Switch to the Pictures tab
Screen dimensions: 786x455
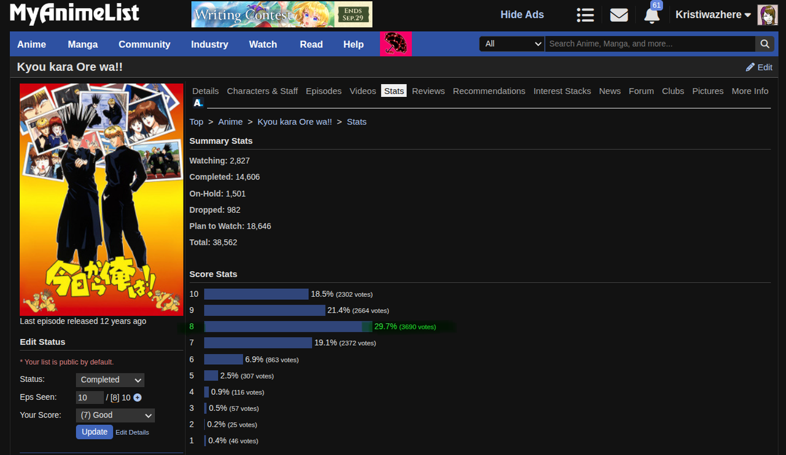tap(708, 91)
